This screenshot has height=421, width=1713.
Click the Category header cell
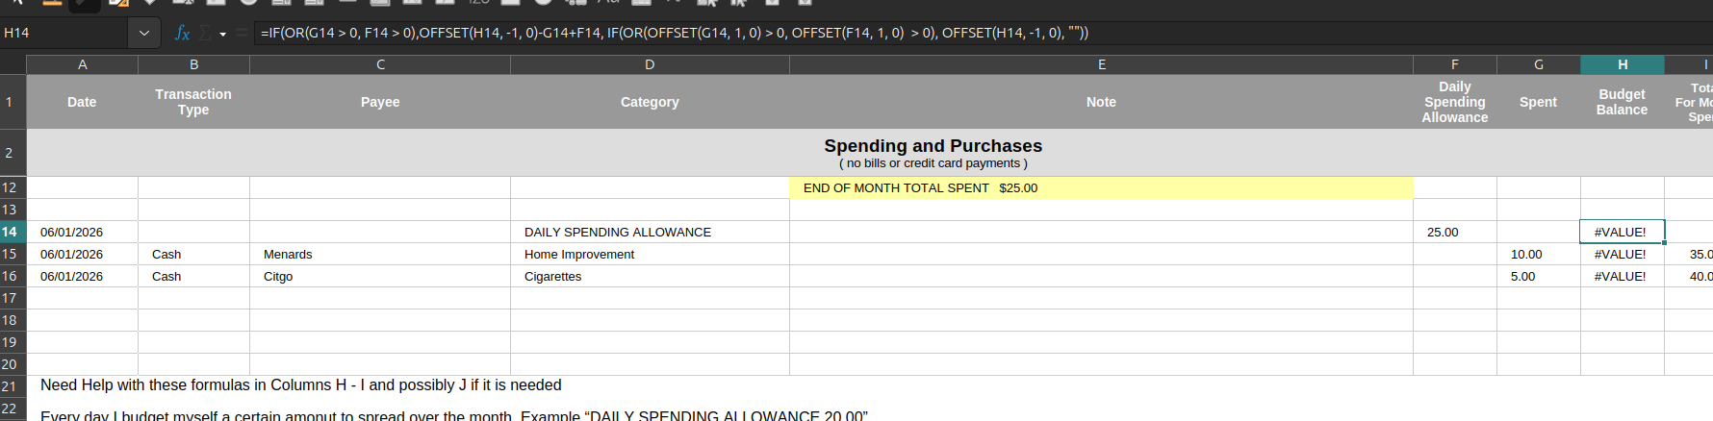(650, 102)
